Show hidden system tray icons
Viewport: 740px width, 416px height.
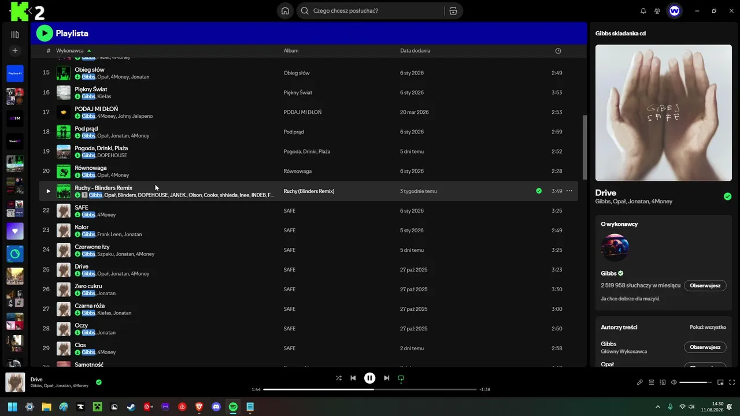(657, 407)
